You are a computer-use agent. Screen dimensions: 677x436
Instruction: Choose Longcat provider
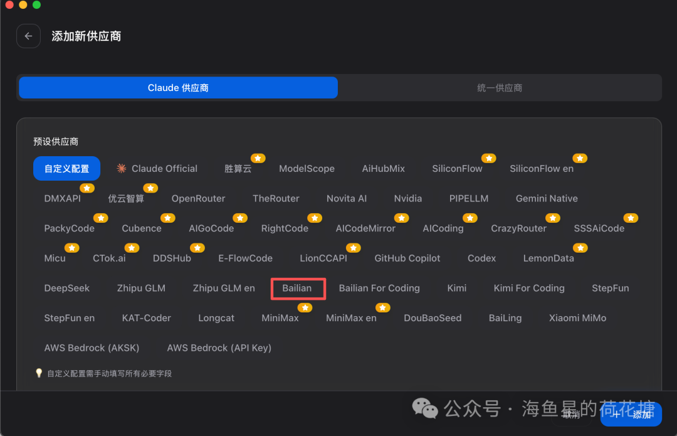click(x=216, y=317)
